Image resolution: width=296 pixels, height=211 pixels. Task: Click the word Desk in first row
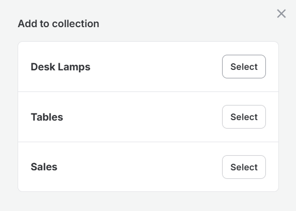click(43, 67)
